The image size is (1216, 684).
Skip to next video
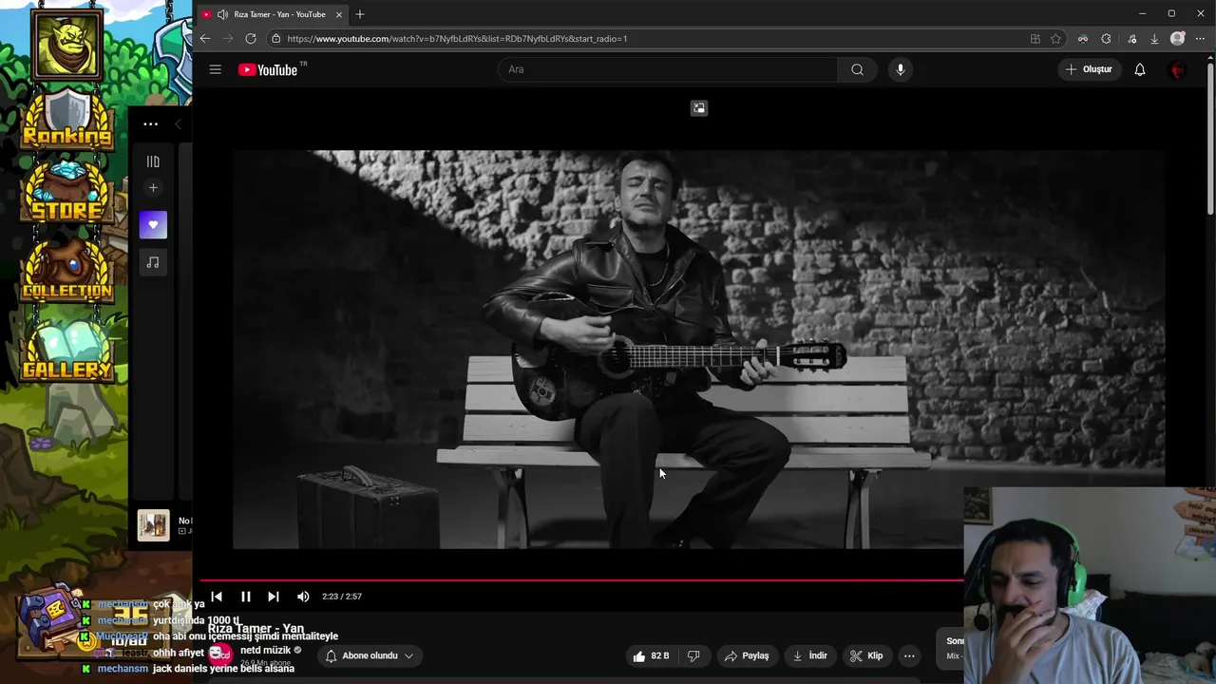coord(274,597)
